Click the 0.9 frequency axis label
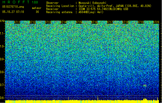The width and height of the screenshot is (162, 103). tap(2, 59)
